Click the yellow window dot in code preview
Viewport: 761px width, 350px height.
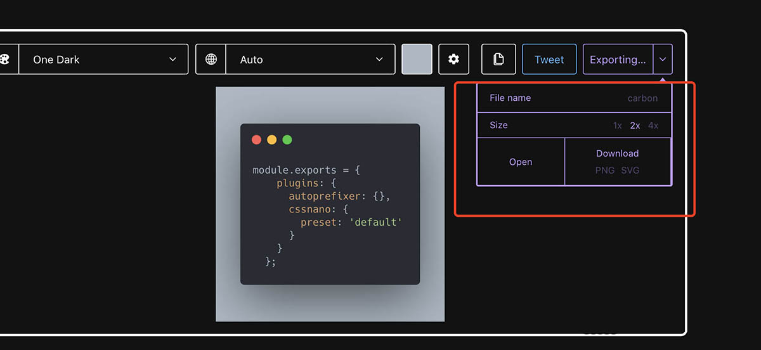[x=272, y=139]
